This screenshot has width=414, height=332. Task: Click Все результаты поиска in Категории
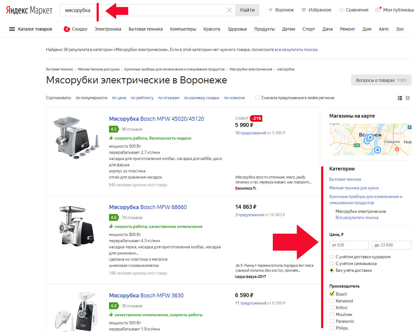(x=357, y=217)
